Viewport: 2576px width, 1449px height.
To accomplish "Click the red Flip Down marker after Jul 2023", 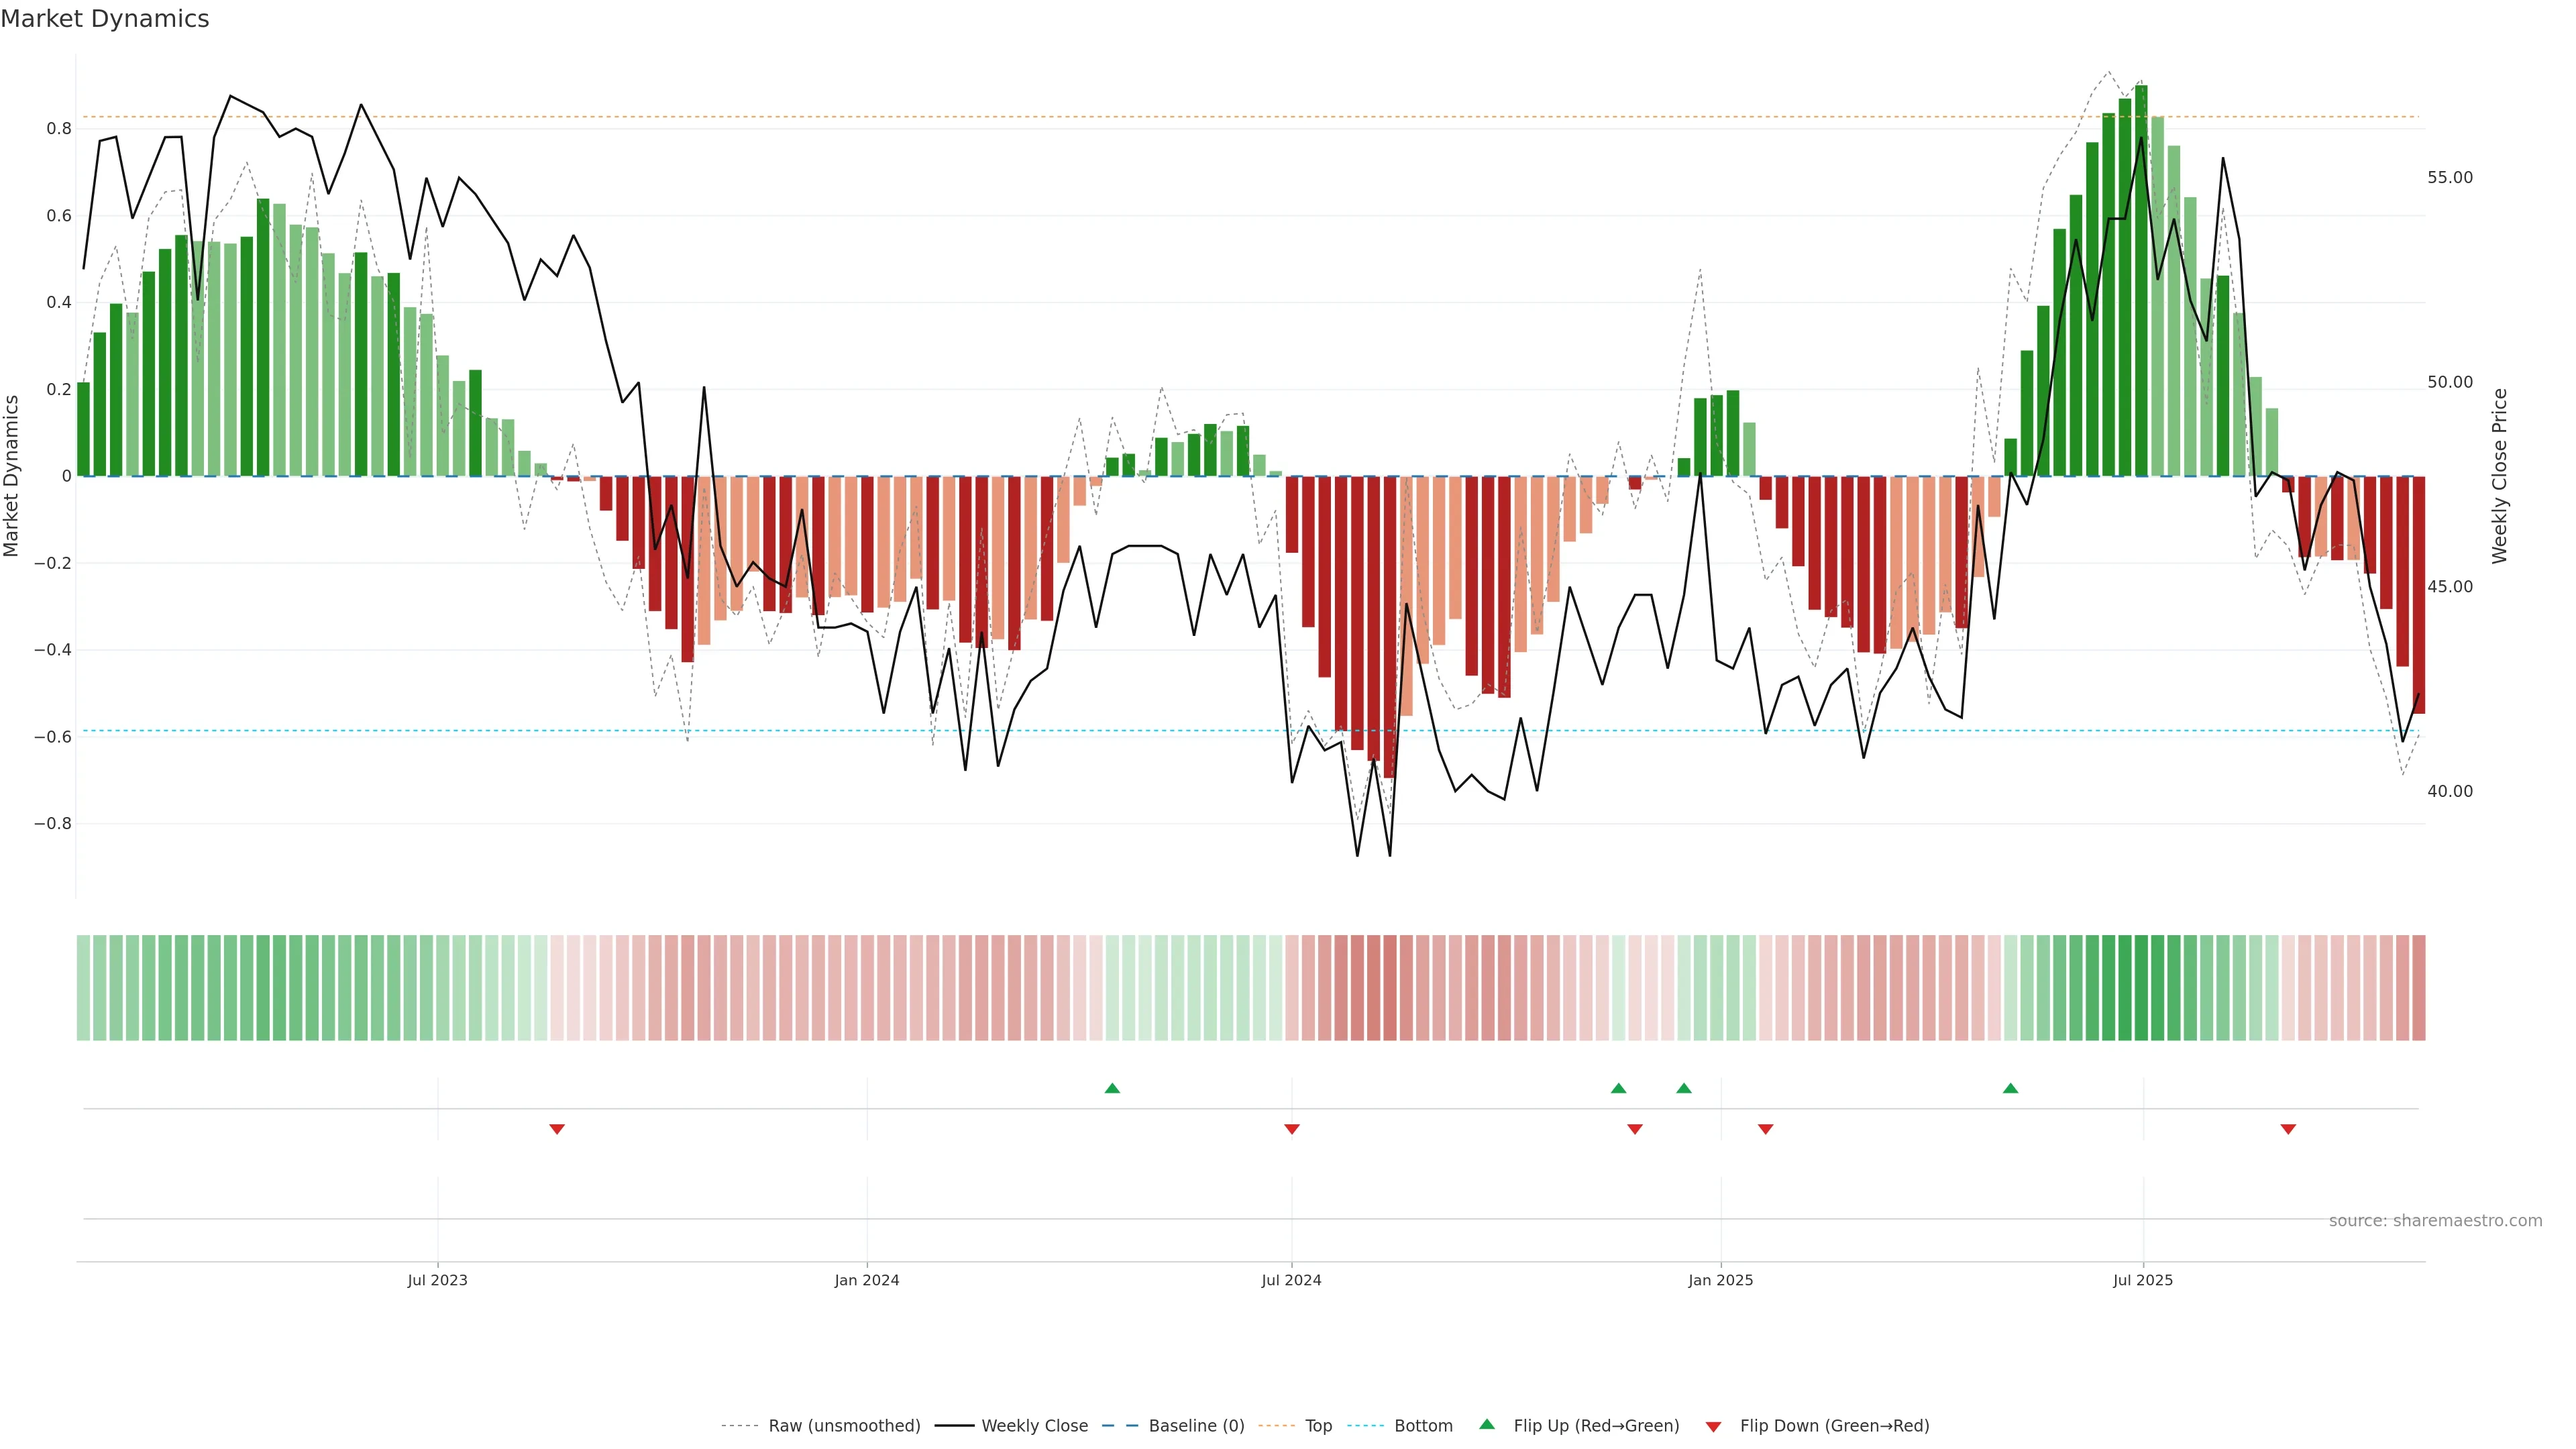I will pos(557,1129).
